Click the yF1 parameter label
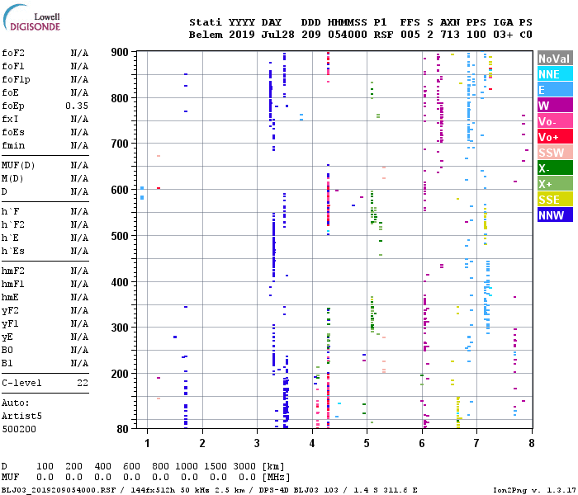This screenshot has width=578, height=495. [x=10, y=323]
